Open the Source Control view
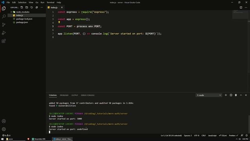The height and width of the screenshot is (141, 250). tap(4, 25)
